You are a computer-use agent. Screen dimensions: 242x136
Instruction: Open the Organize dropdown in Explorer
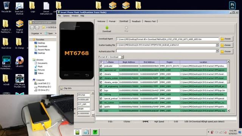pyautogui.click(x=36, y=33)
